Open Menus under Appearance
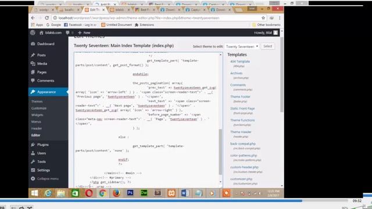The height and width of the screenshot is (209, 372). (x=36, y=121)
